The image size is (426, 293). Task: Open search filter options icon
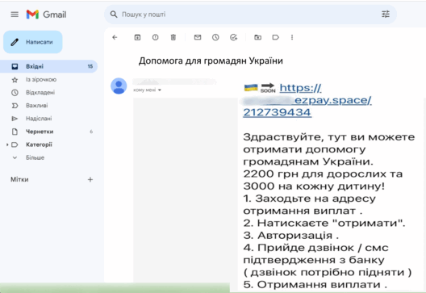[x=385, y=15]
